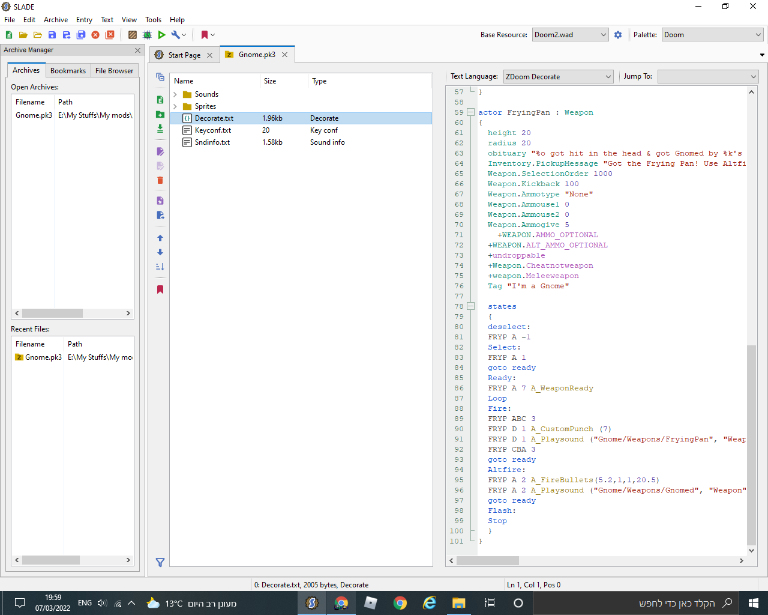This screenshot has height=615, width=768.
Task: Expand the Sounds folder
Action: point(175,94)
